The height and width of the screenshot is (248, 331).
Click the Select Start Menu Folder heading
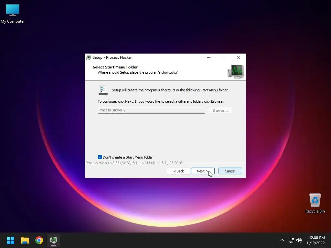coord(115,67)
